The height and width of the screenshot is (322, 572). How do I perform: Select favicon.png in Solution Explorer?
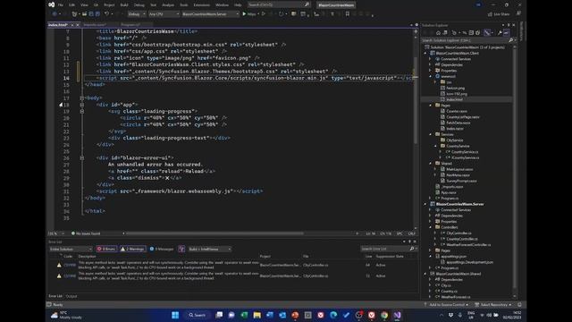pyautogui.click(x=455, y=88)
